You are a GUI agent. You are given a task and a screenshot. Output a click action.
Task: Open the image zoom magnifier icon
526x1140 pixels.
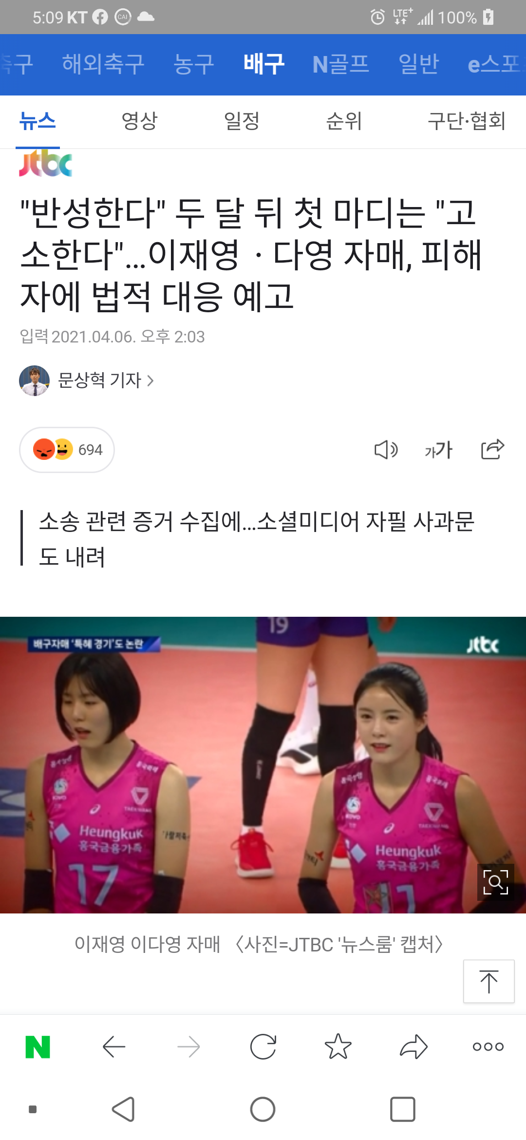(x=495, y=882)
